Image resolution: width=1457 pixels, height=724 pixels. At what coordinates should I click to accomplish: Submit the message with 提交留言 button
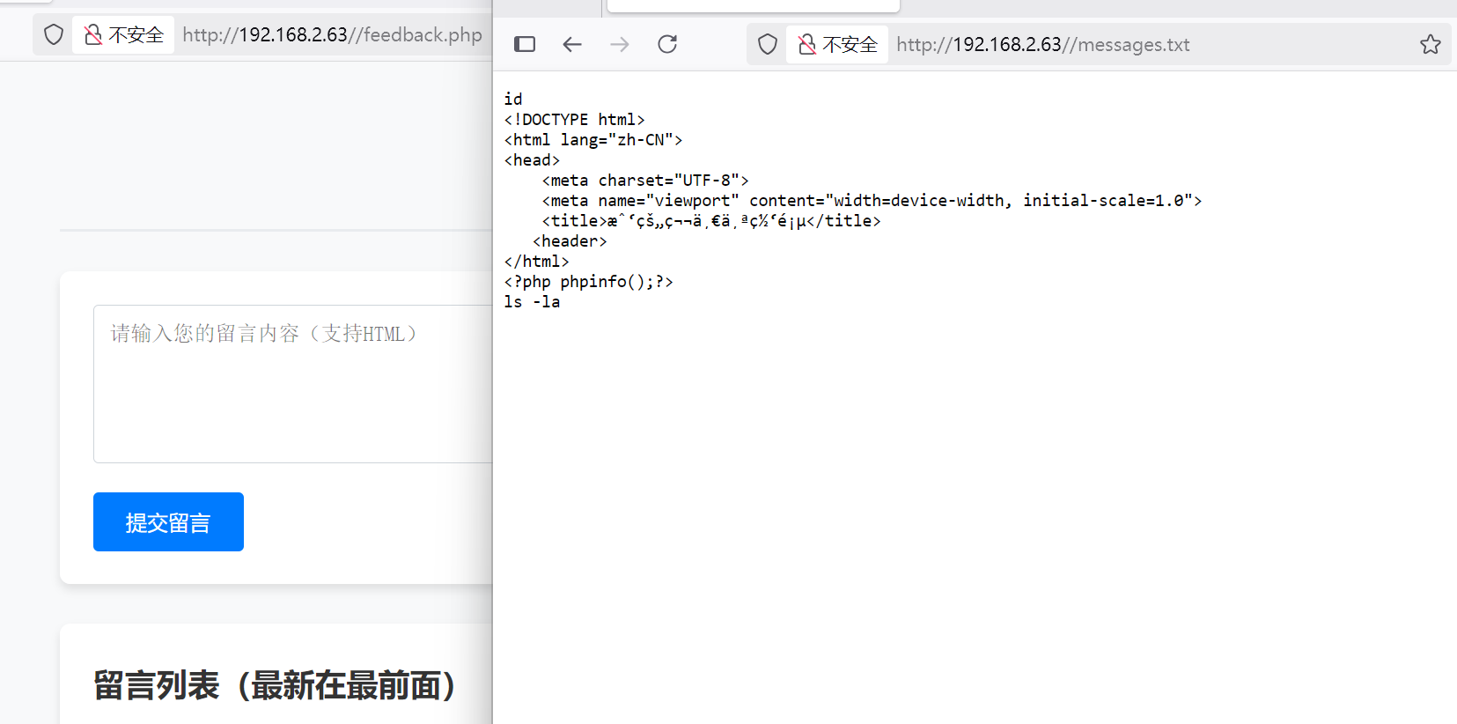pos(168,522)
